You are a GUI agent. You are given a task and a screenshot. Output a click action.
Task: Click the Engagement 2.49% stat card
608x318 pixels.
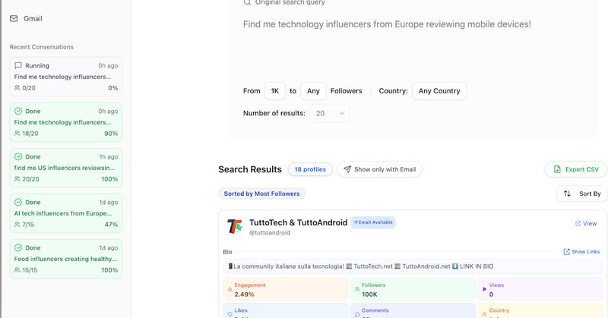[x=286, y=289]
